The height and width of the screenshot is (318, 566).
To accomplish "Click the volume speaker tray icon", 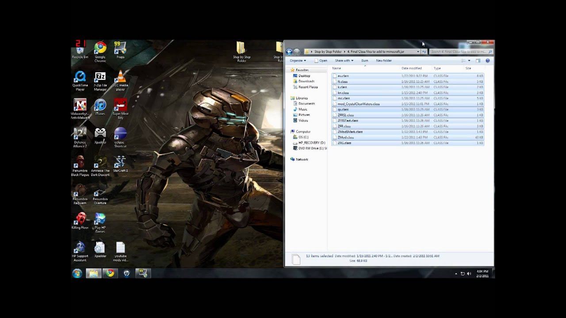I will point(469,274).
